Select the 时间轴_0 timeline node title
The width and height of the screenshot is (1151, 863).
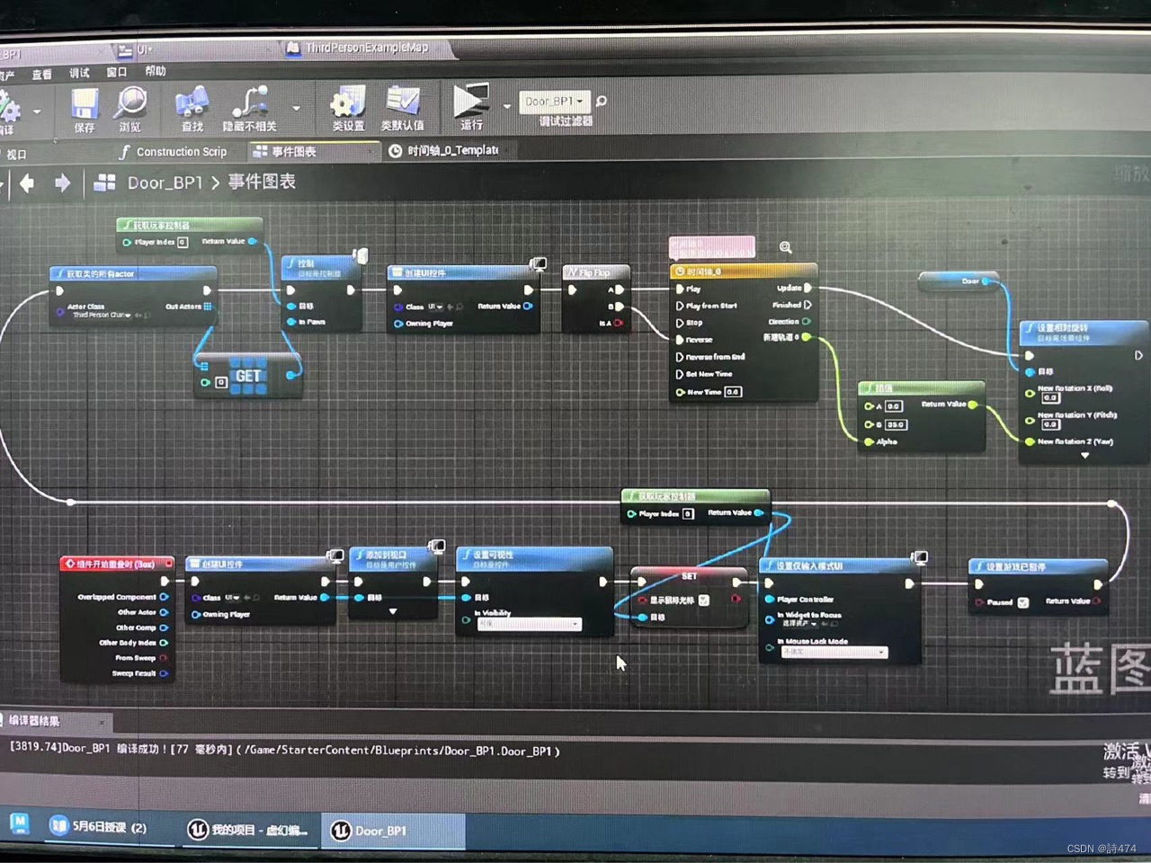click(744, 271)
